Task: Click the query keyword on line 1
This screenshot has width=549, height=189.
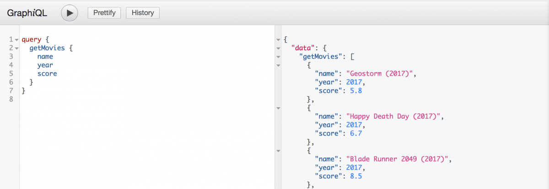Action: click(31, 40)
